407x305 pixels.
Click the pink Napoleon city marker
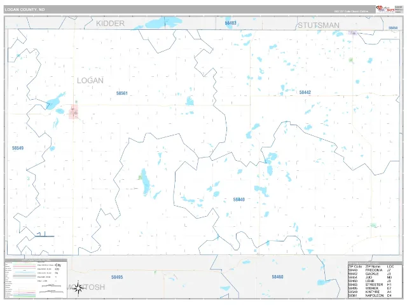tap(74, 112)
